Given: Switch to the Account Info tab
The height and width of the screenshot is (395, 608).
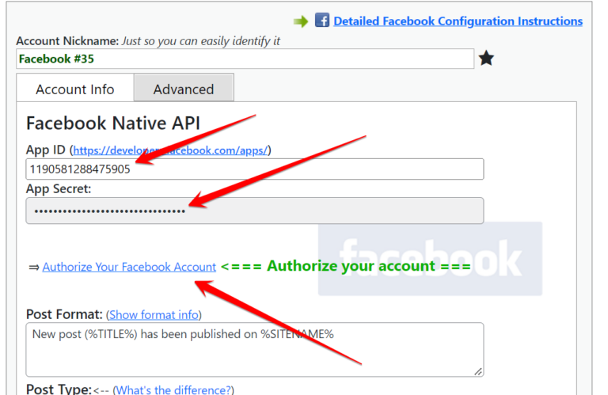Looking at the screenshot, I should [75, 89].
